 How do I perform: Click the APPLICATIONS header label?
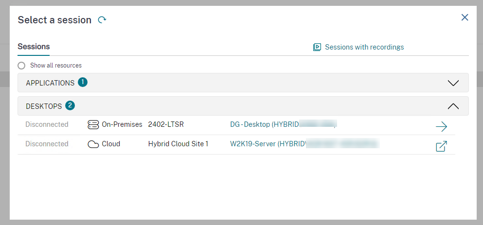point(50,83)
